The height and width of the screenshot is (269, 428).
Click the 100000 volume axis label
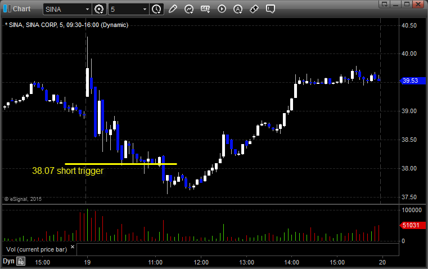coord(412,210)
